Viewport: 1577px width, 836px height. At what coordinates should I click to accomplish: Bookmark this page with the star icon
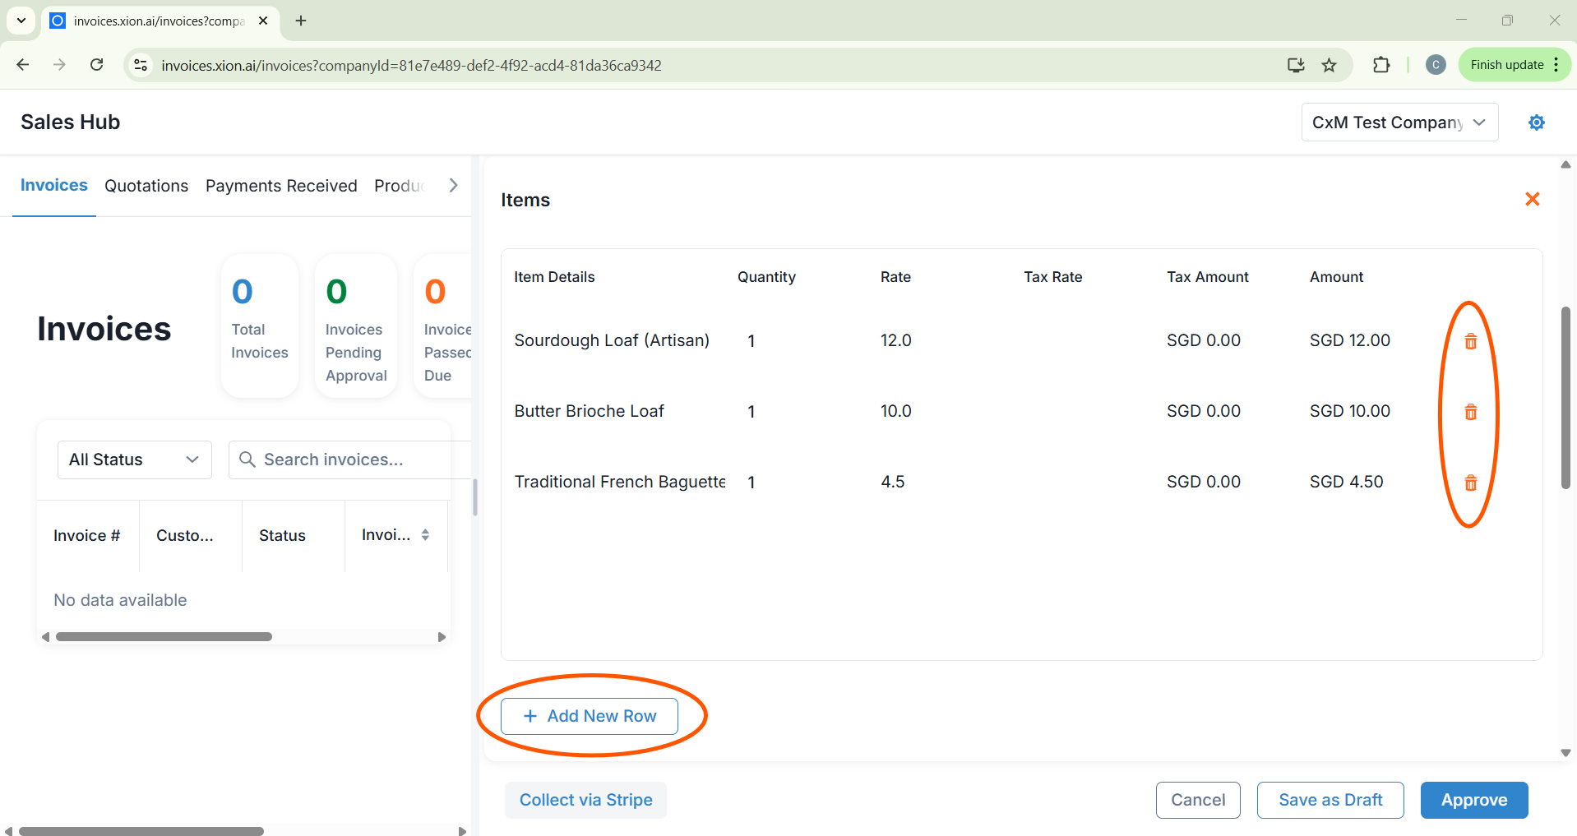[x=1329, y=65]
